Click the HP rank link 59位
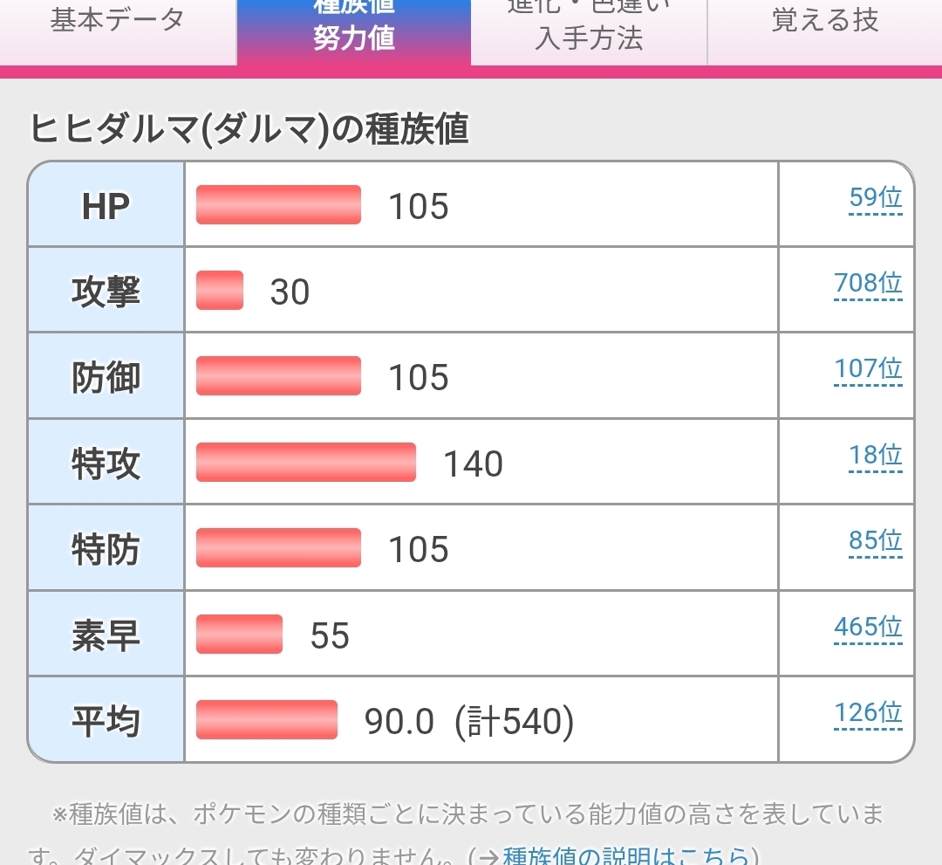Image resolution: width=942 pixels, height=865 pixels. pos(875,199)
